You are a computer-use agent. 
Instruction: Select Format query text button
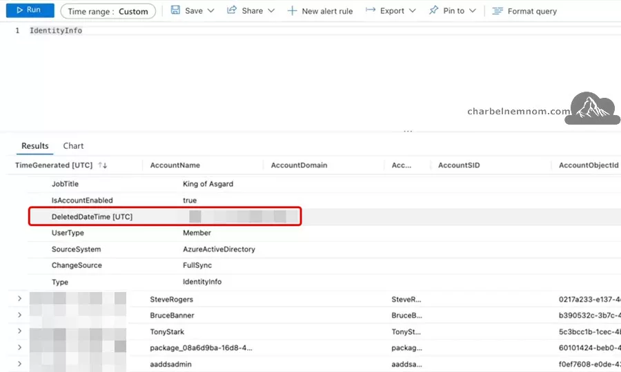(532, 12)
